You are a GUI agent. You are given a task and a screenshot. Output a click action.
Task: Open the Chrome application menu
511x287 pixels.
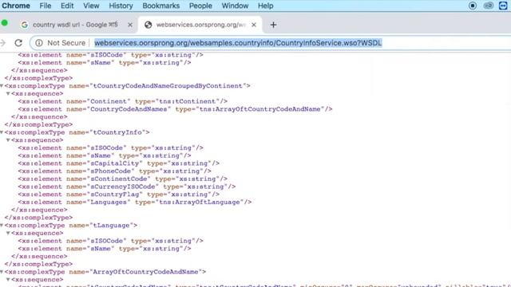[16, 6]
